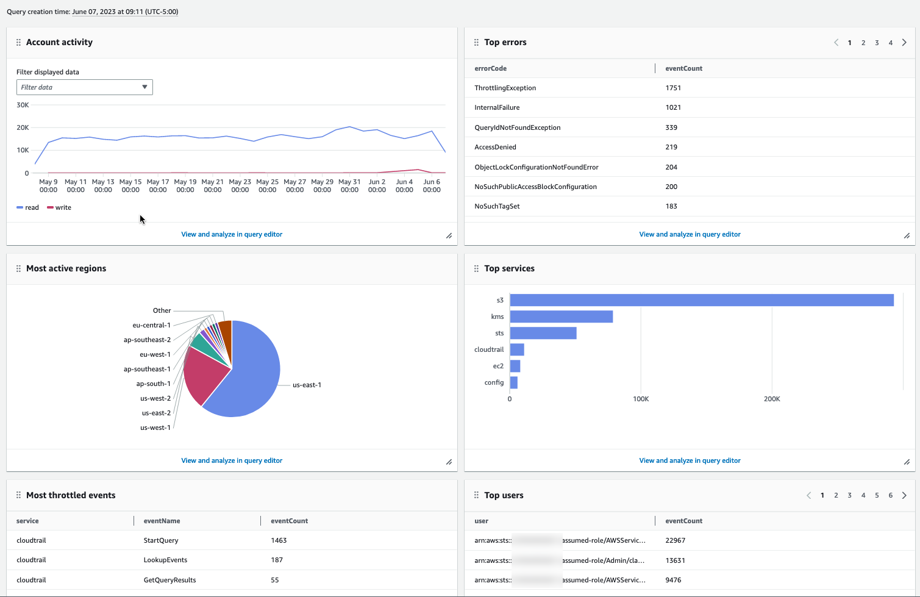Toggle the write series in the legend

click(x=59, y=207)
